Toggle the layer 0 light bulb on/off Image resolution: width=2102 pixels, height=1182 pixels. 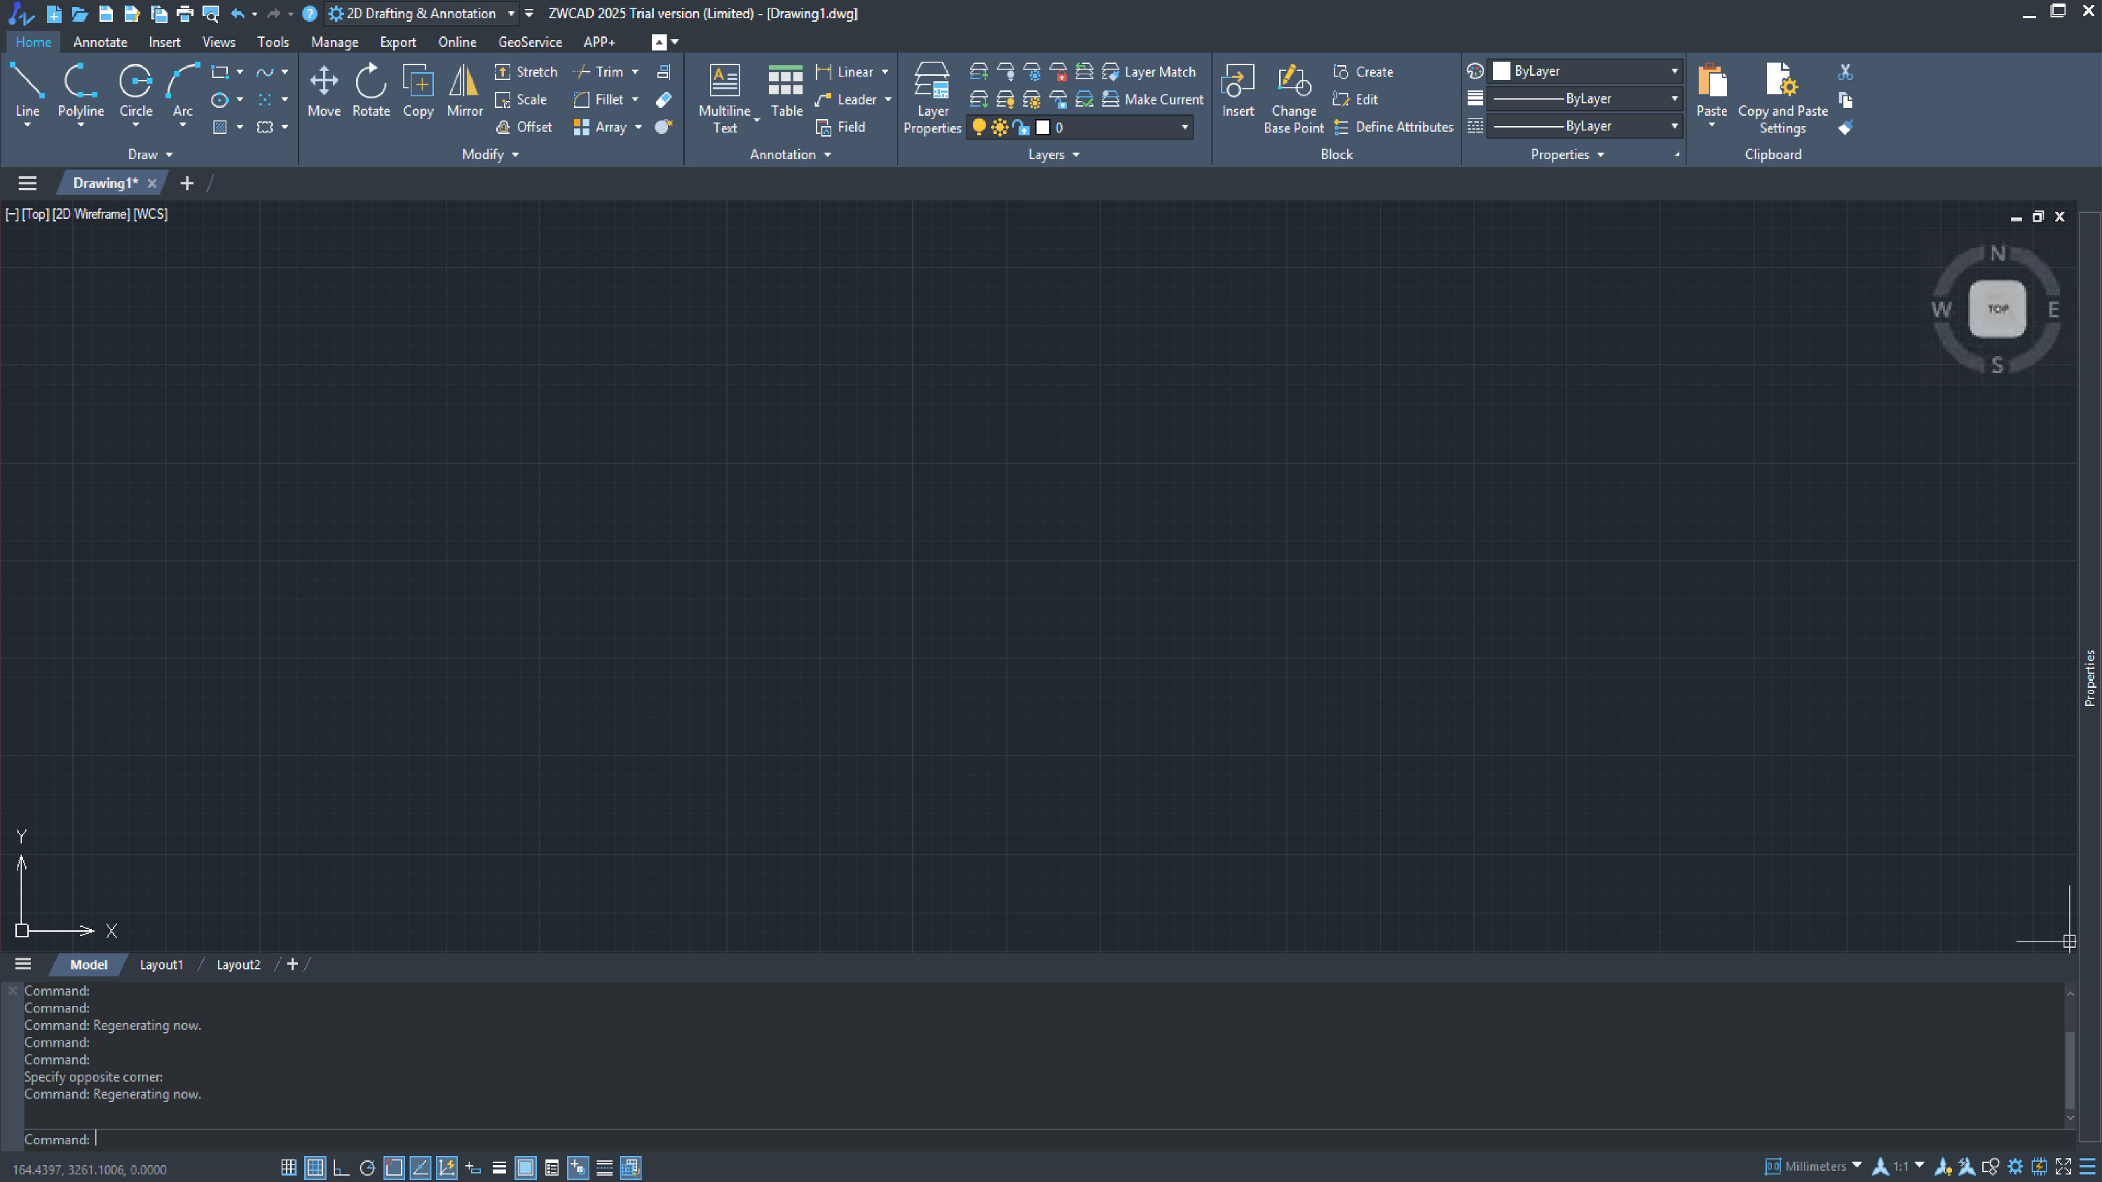tap(979, 128)
